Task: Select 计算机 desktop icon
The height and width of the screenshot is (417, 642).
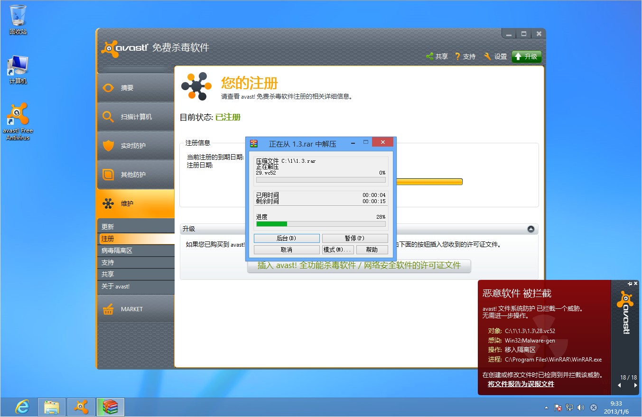Action: (x=18, y=70)
